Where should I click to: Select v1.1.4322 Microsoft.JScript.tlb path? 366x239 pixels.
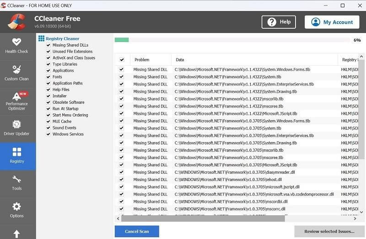pos(236,113)
